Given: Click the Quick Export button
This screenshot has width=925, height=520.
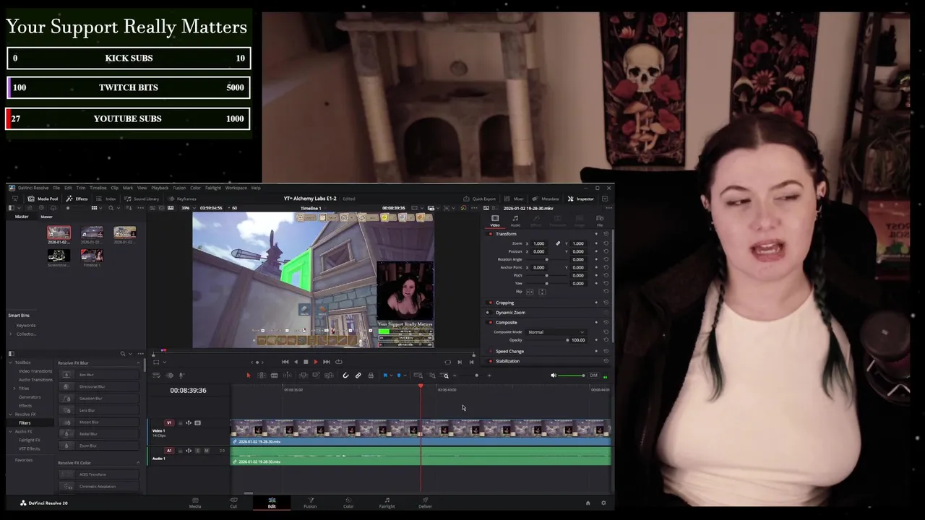Looking at the screenshot, I should (480, 199).
